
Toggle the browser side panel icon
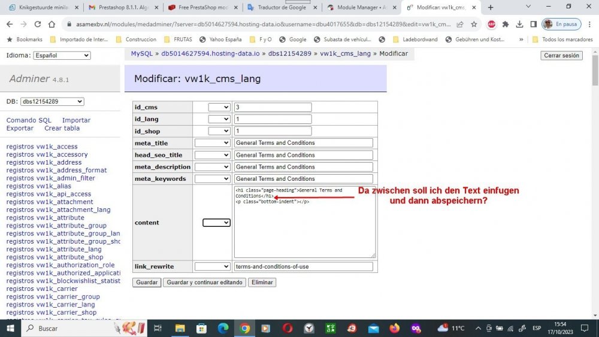[533, 24]
